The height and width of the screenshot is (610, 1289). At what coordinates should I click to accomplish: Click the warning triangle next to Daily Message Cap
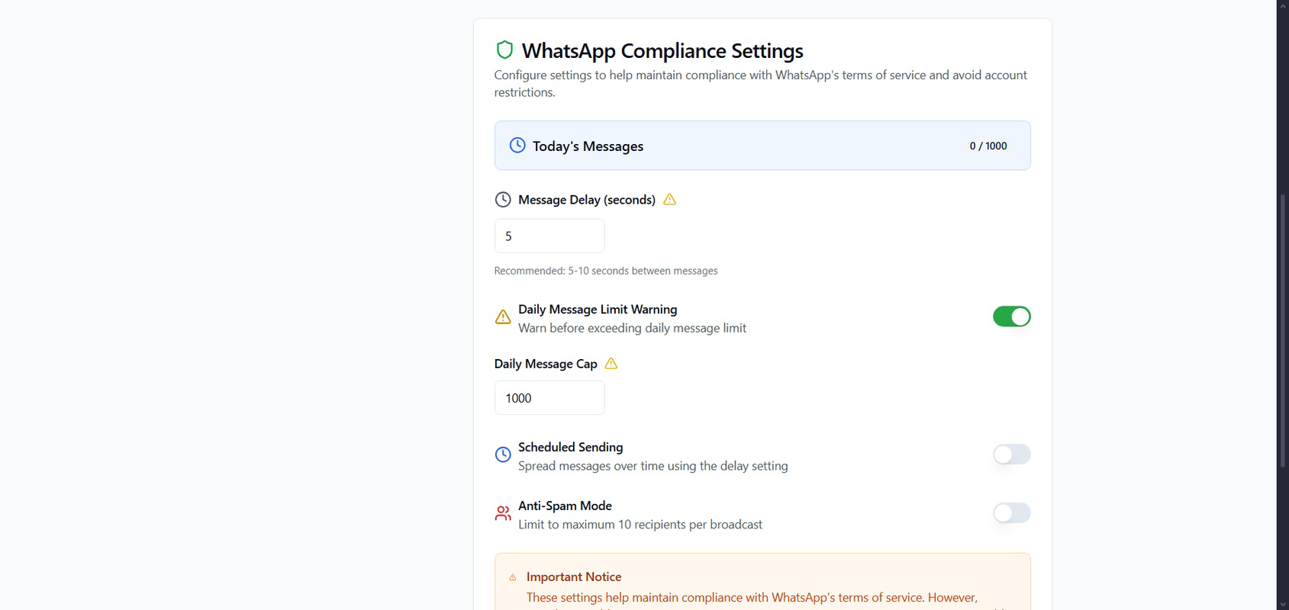point(611,364)
